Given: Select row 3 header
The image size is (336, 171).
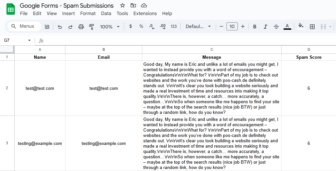Looking at the screenshot, I should pos(7,143).
